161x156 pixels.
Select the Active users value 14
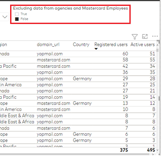[152, 97]
